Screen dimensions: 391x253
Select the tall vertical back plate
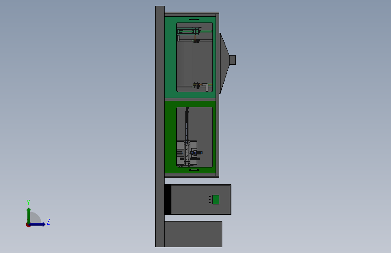160,126
